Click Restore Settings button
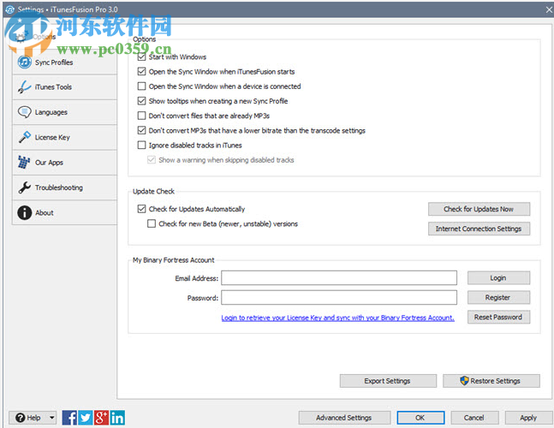 pyautogui.click(x=491, y=381)
